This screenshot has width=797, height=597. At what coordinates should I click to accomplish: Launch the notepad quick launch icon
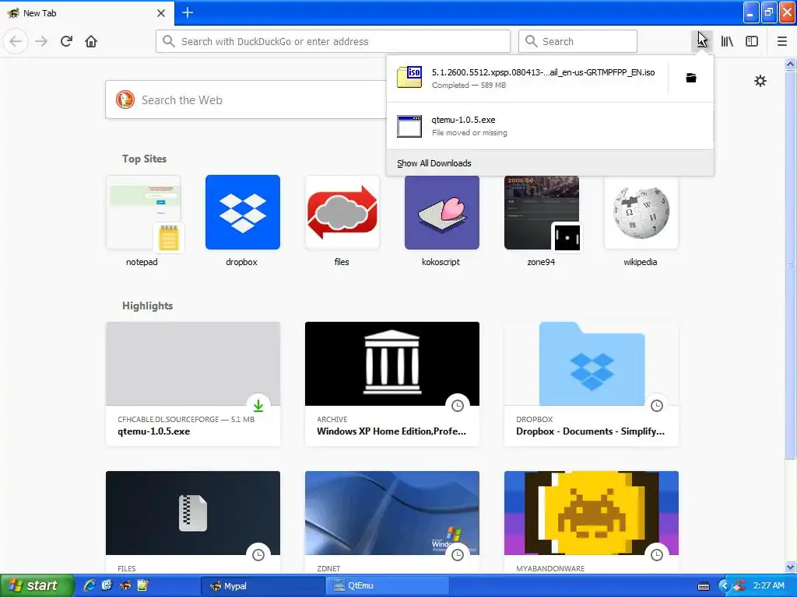click(x=143, y=585)
